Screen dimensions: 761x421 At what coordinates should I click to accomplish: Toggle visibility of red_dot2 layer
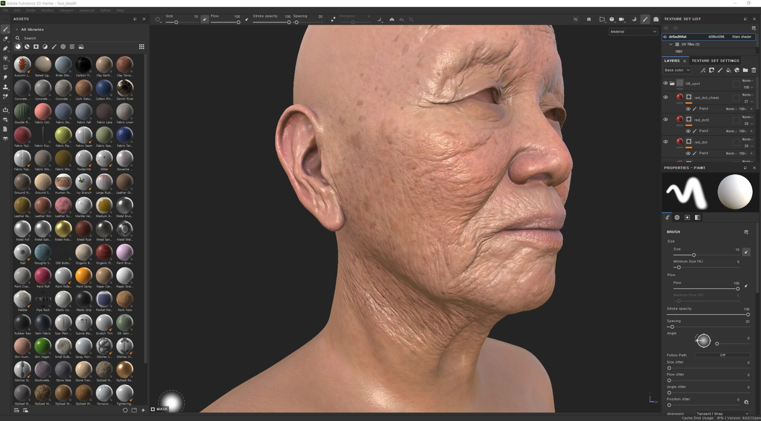point(665,119)
